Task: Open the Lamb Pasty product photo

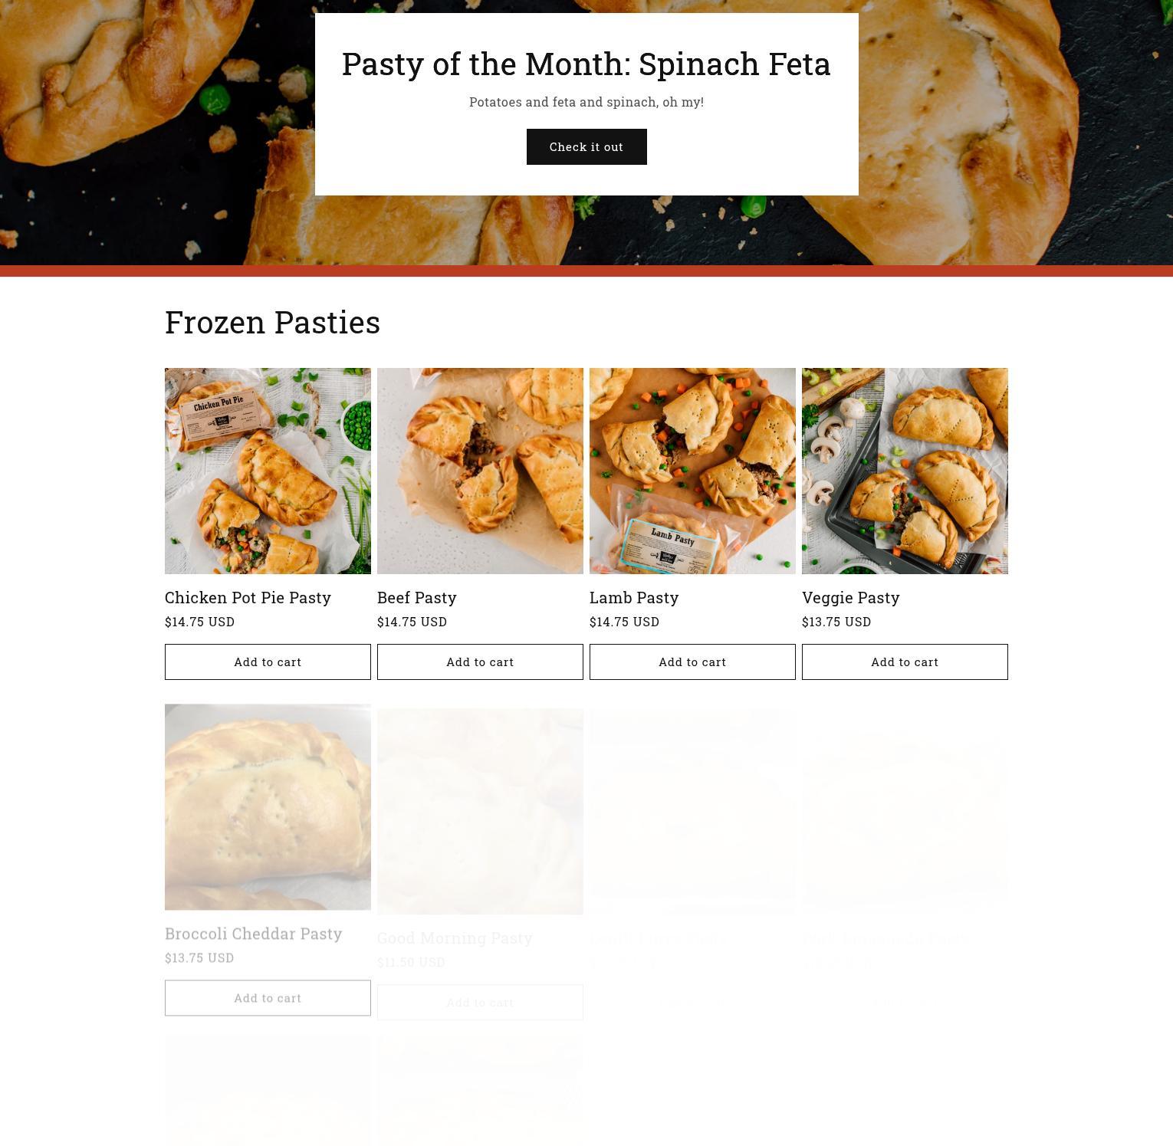Action: coord(692,471)
